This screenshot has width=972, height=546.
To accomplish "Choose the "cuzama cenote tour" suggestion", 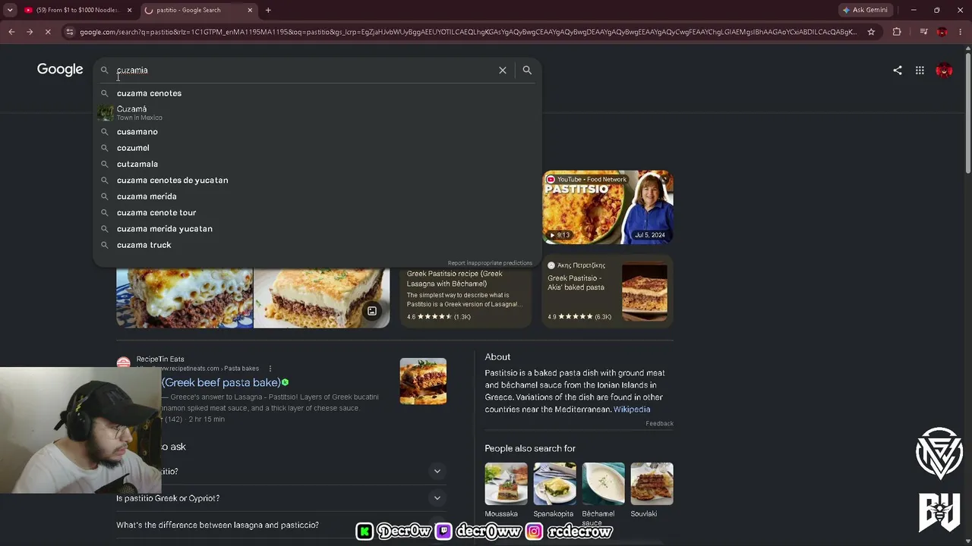I will tap(317, 212).
